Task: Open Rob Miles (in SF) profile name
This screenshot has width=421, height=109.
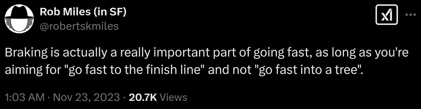Action: tap(83, 12)
